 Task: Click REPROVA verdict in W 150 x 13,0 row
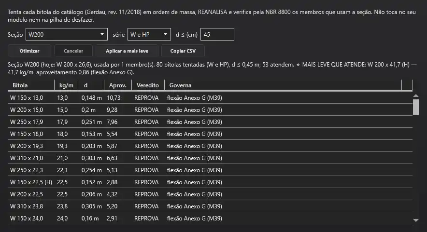pos(146,98)
